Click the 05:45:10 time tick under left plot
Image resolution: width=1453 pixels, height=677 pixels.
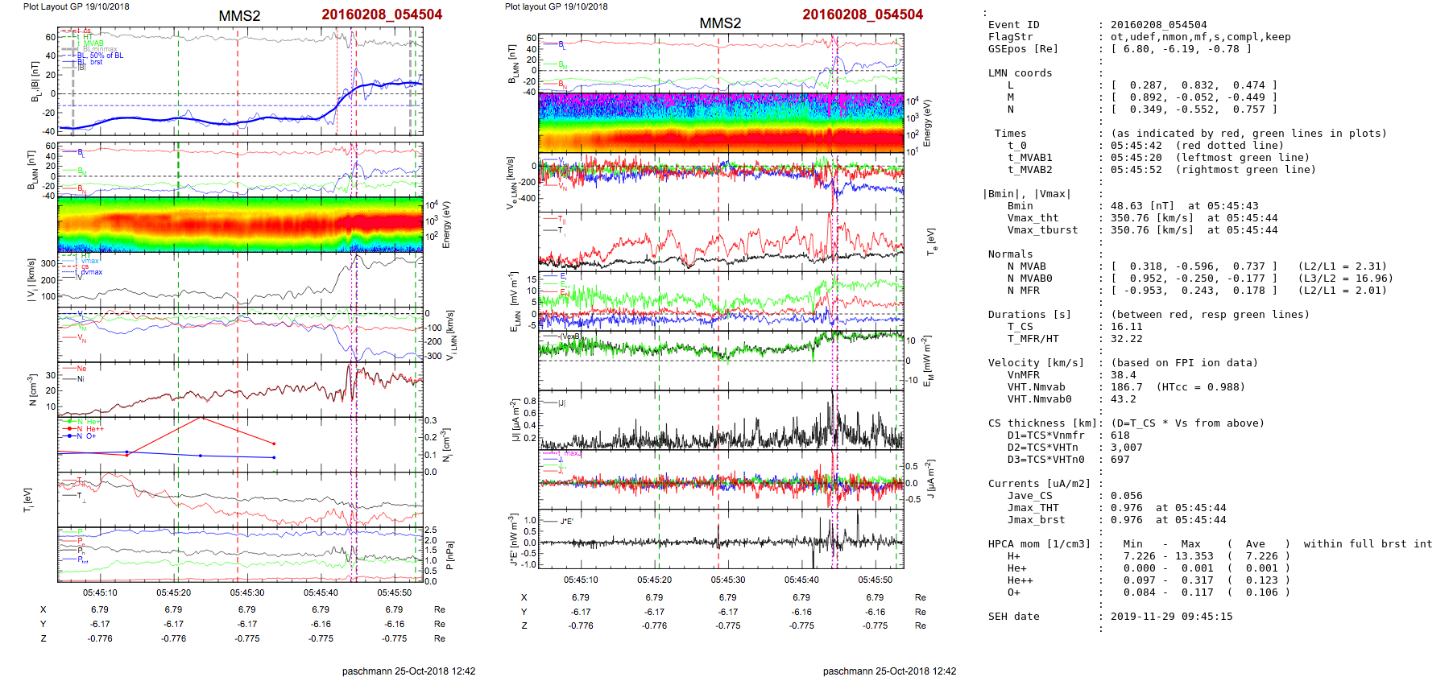100,592
